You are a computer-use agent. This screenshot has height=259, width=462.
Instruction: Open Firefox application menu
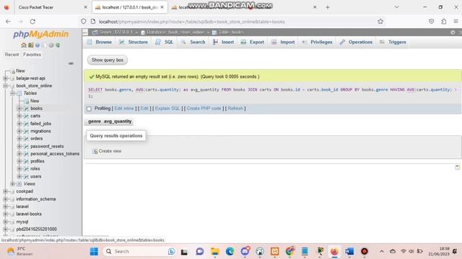tap(456, 22)
